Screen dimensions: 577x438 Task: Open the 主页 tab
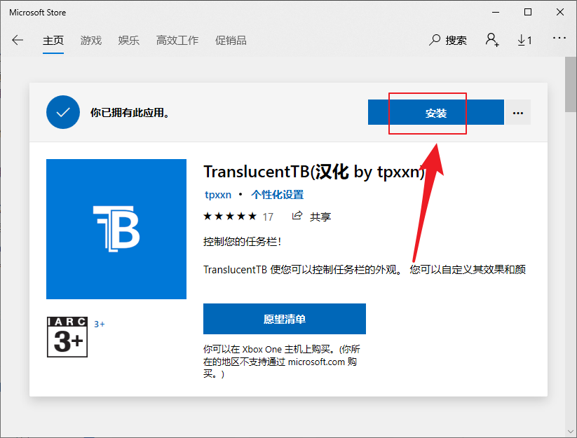(53, 40)
